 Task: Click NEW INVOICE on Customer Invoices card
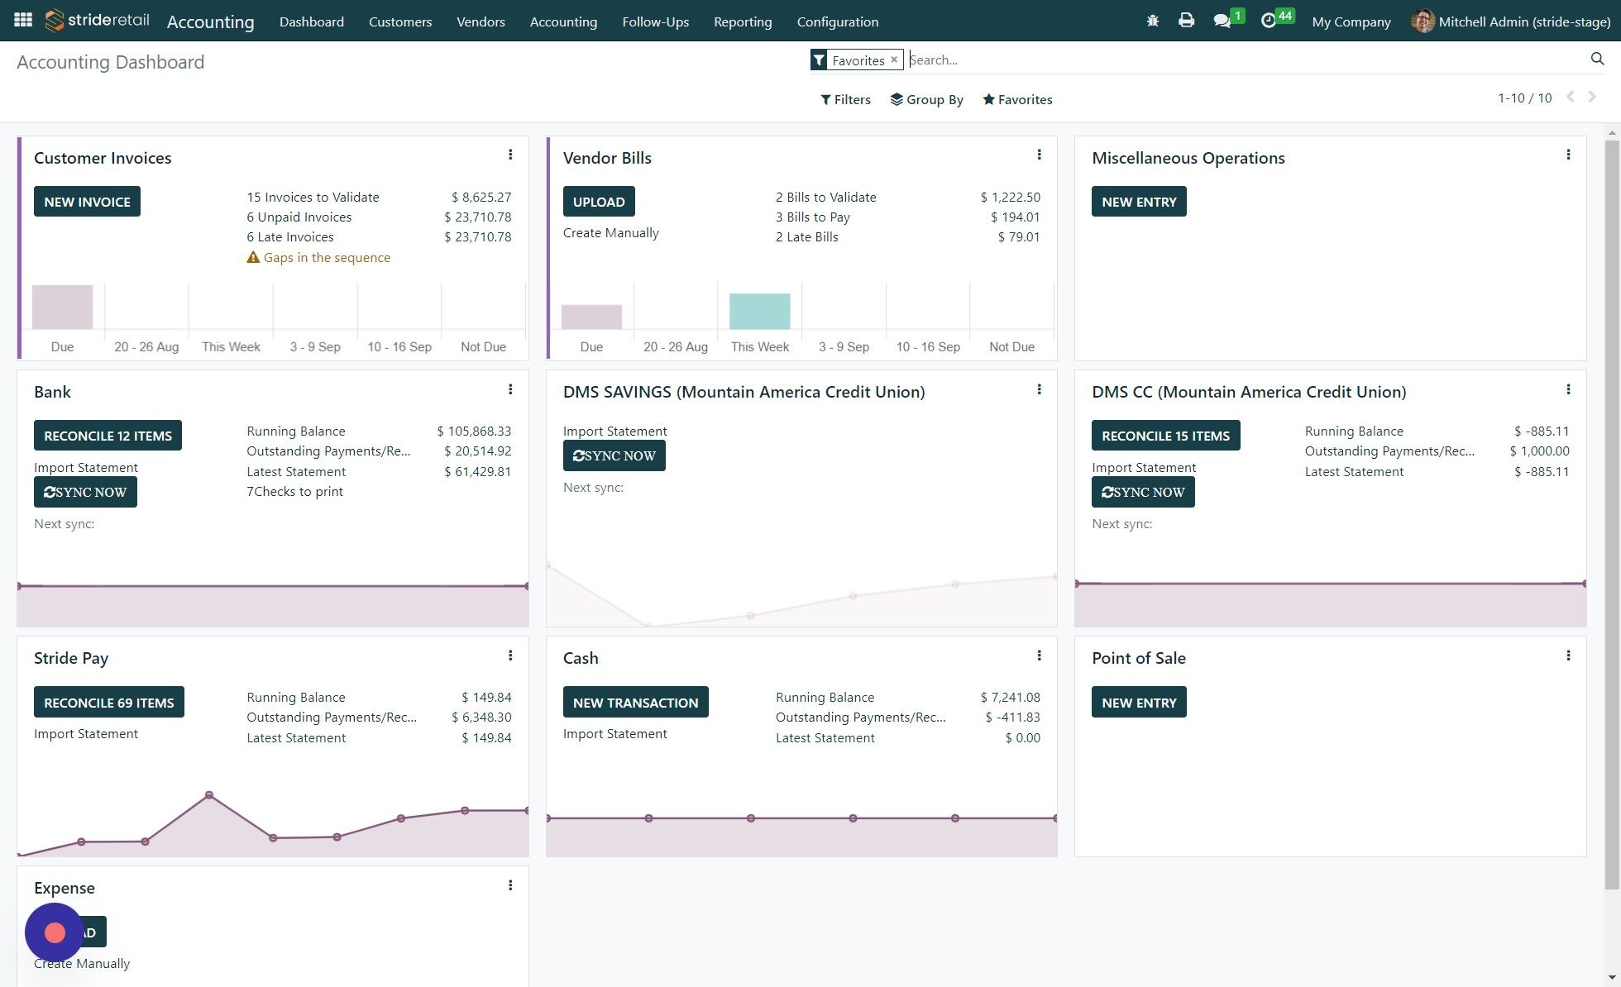point(86,201)
